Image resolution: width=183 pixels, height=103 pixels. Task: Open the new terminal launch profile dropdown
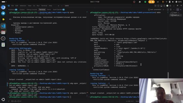[165, 9]
